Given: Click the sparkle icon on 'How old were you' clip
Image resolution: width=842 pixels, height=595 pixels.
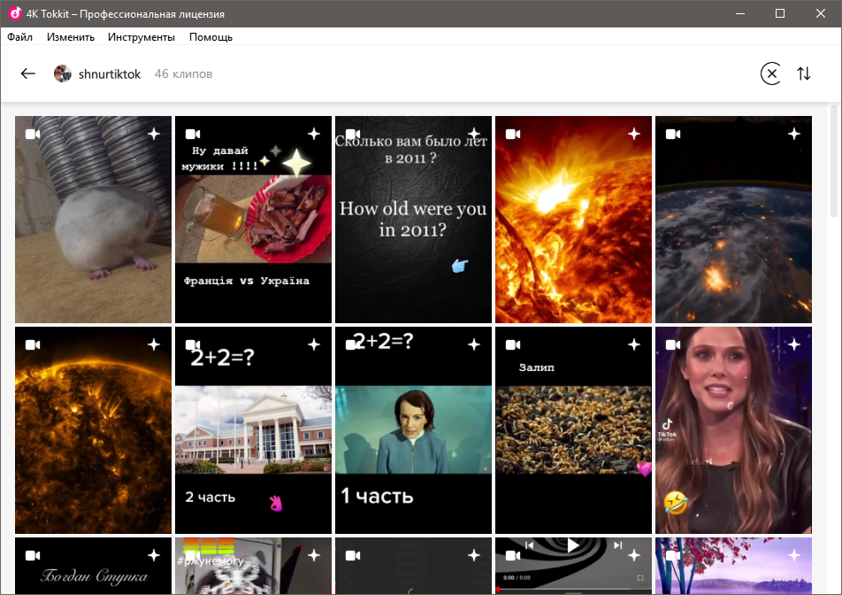Looking at the screenshot, I should (x=474, y=134).
